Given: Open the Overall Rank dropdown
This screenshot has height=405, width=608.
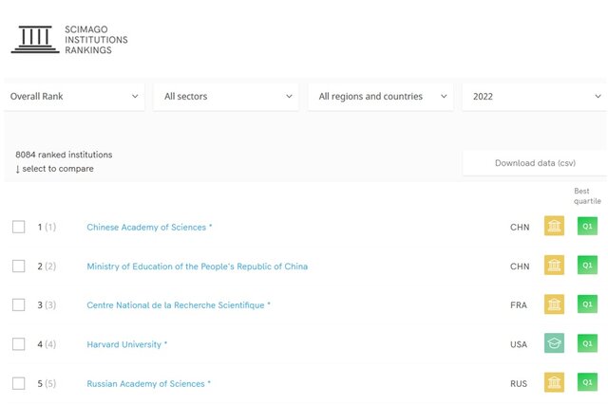Looking at the screenshot, I should (x=74, y=96).
